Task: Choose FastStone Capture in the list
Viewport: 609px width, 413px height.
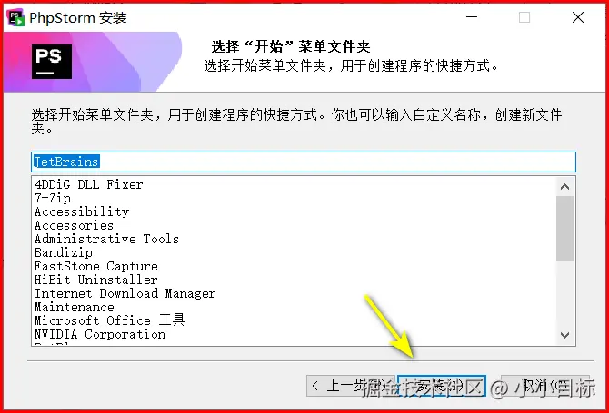Action: [96, 266]
